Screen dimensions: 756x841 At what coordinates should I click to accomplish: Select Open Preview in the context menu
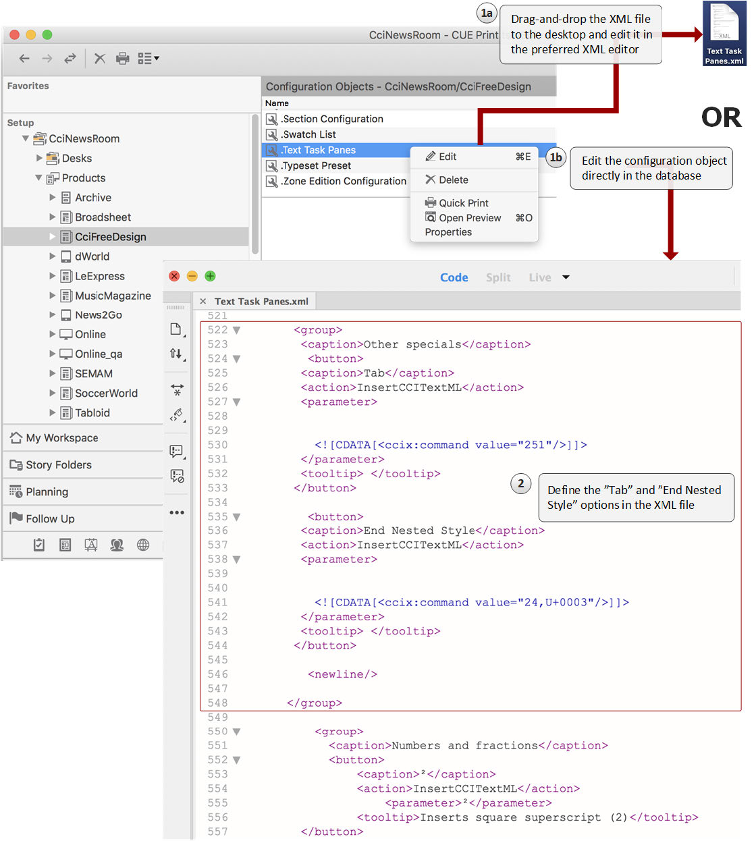[x=470, y=218]
